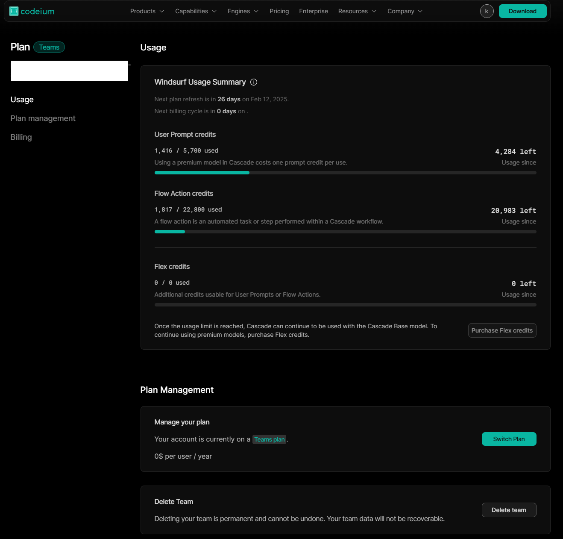Screen dimensions: 563x539
Task: Open the Company dropdown menu
Action: click(405, 11)
